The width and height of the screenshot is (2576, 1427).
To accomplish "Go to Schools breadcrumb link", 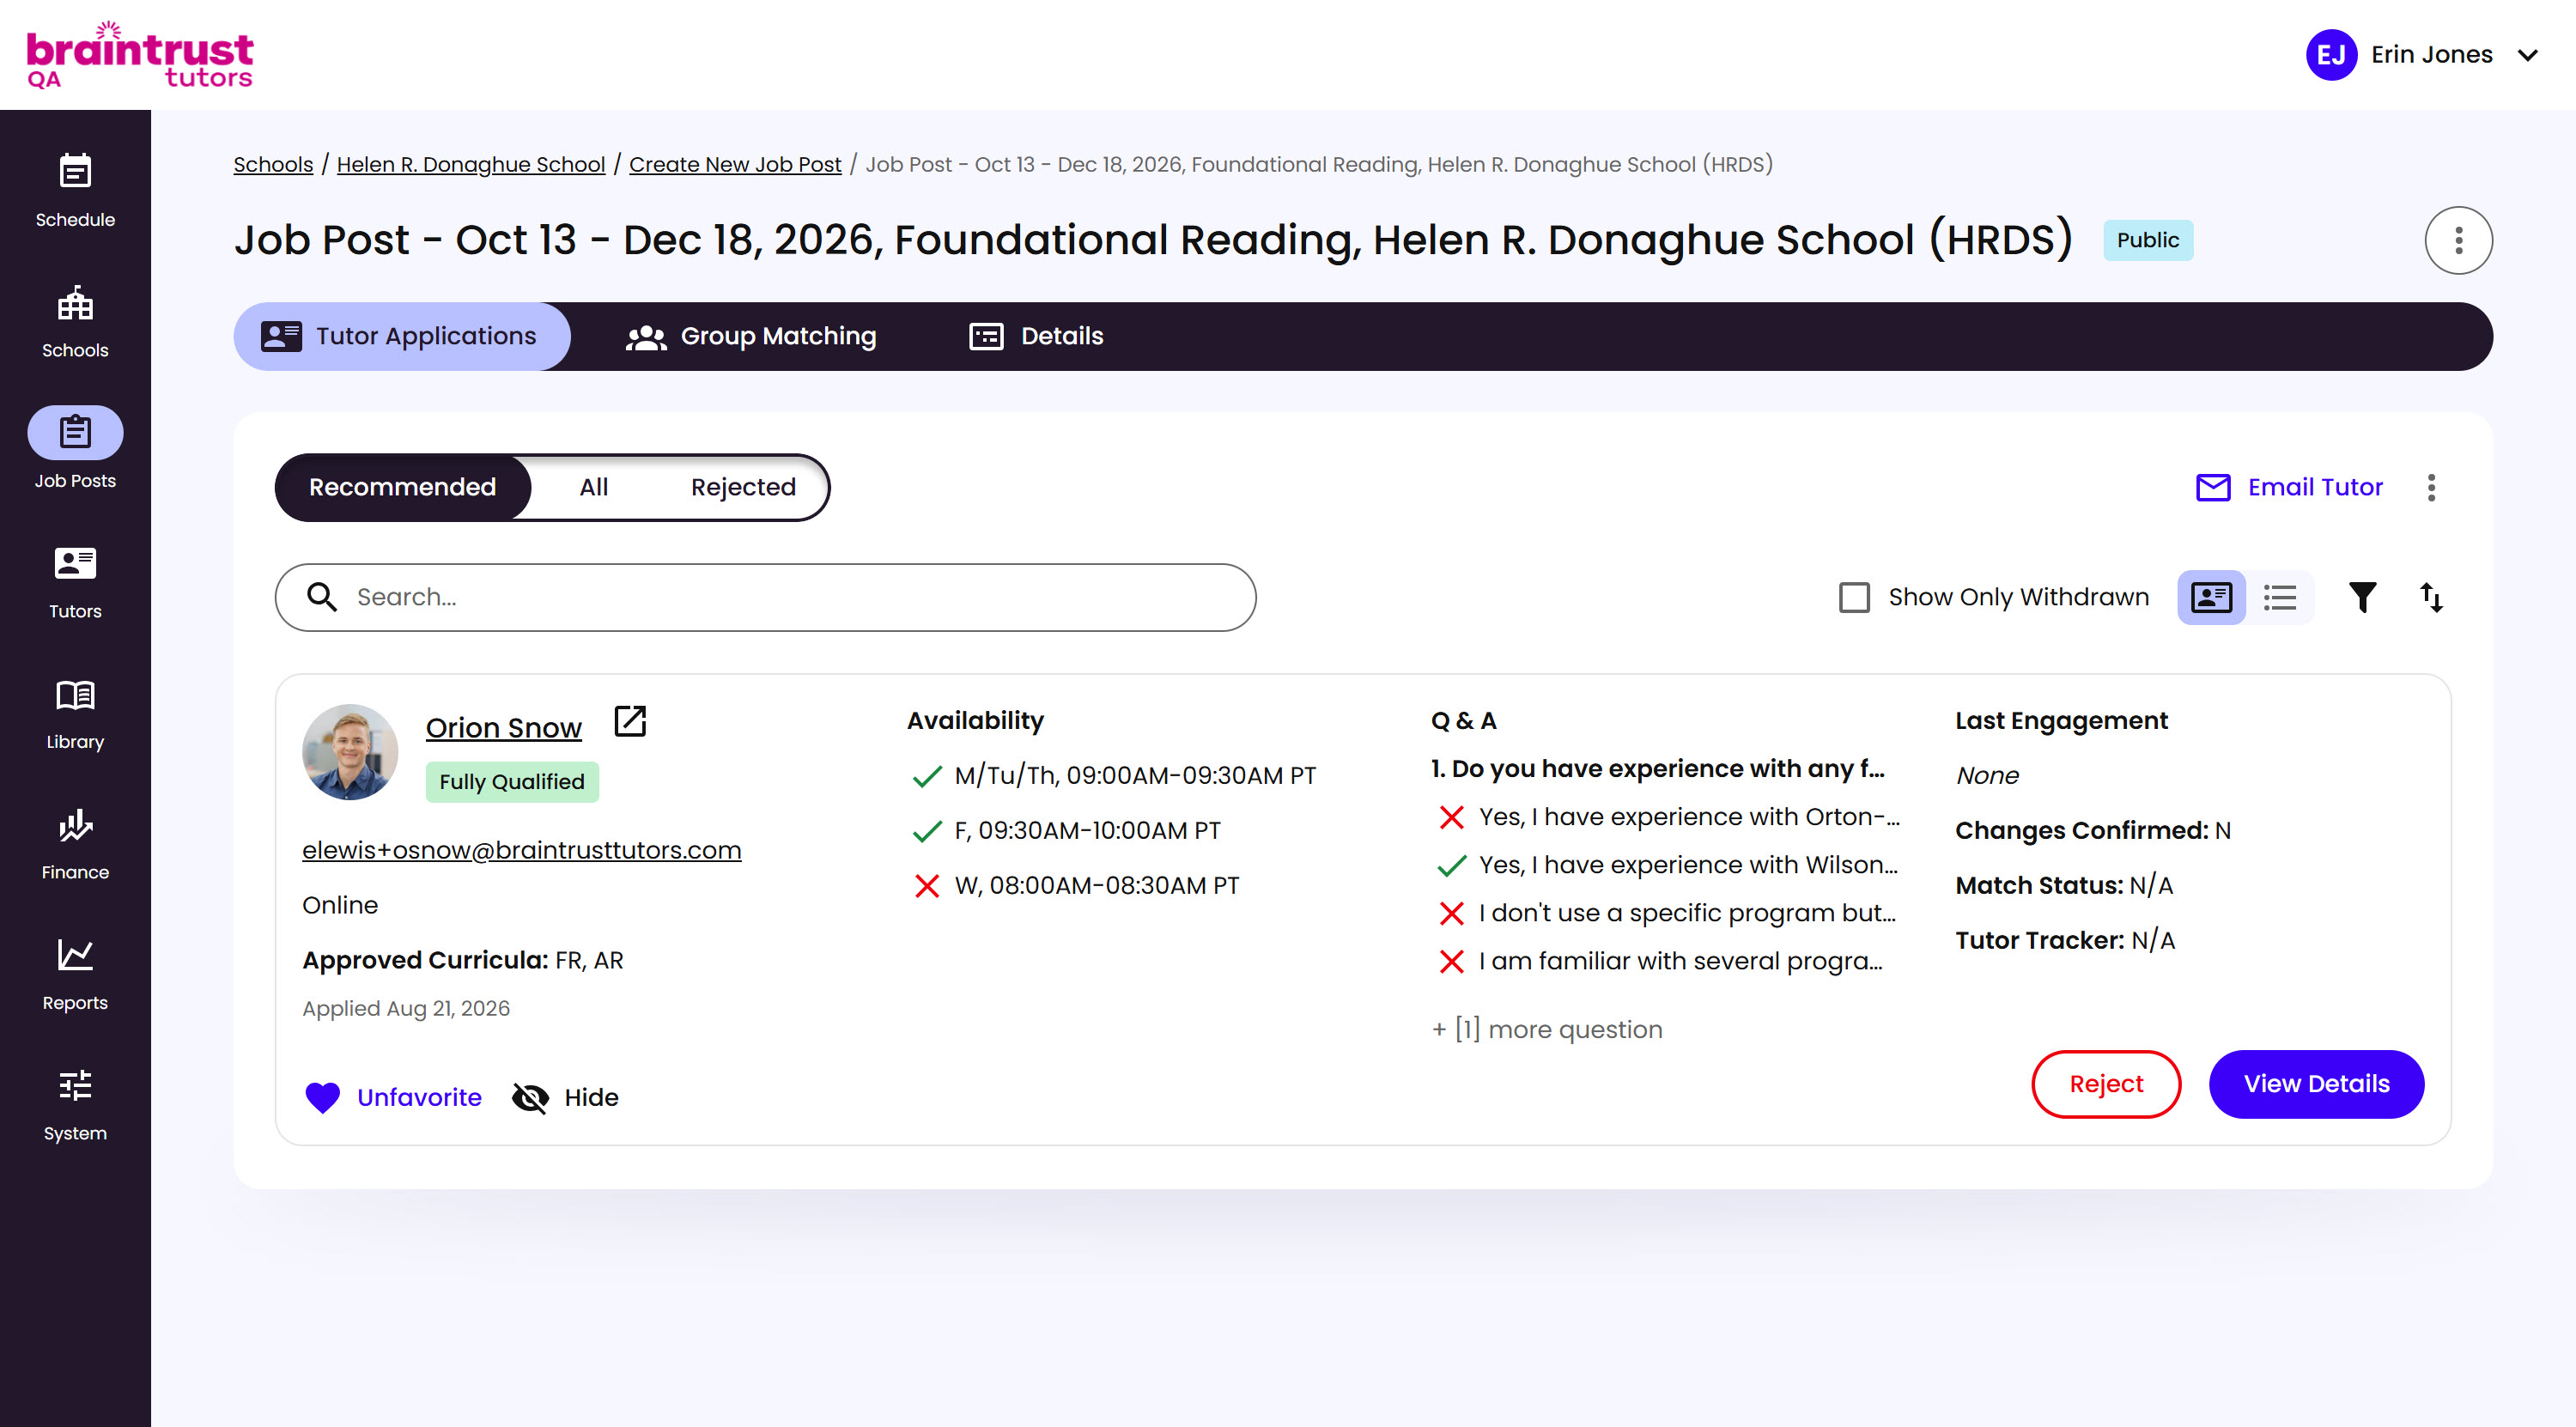I will click(x=273, y=164).
